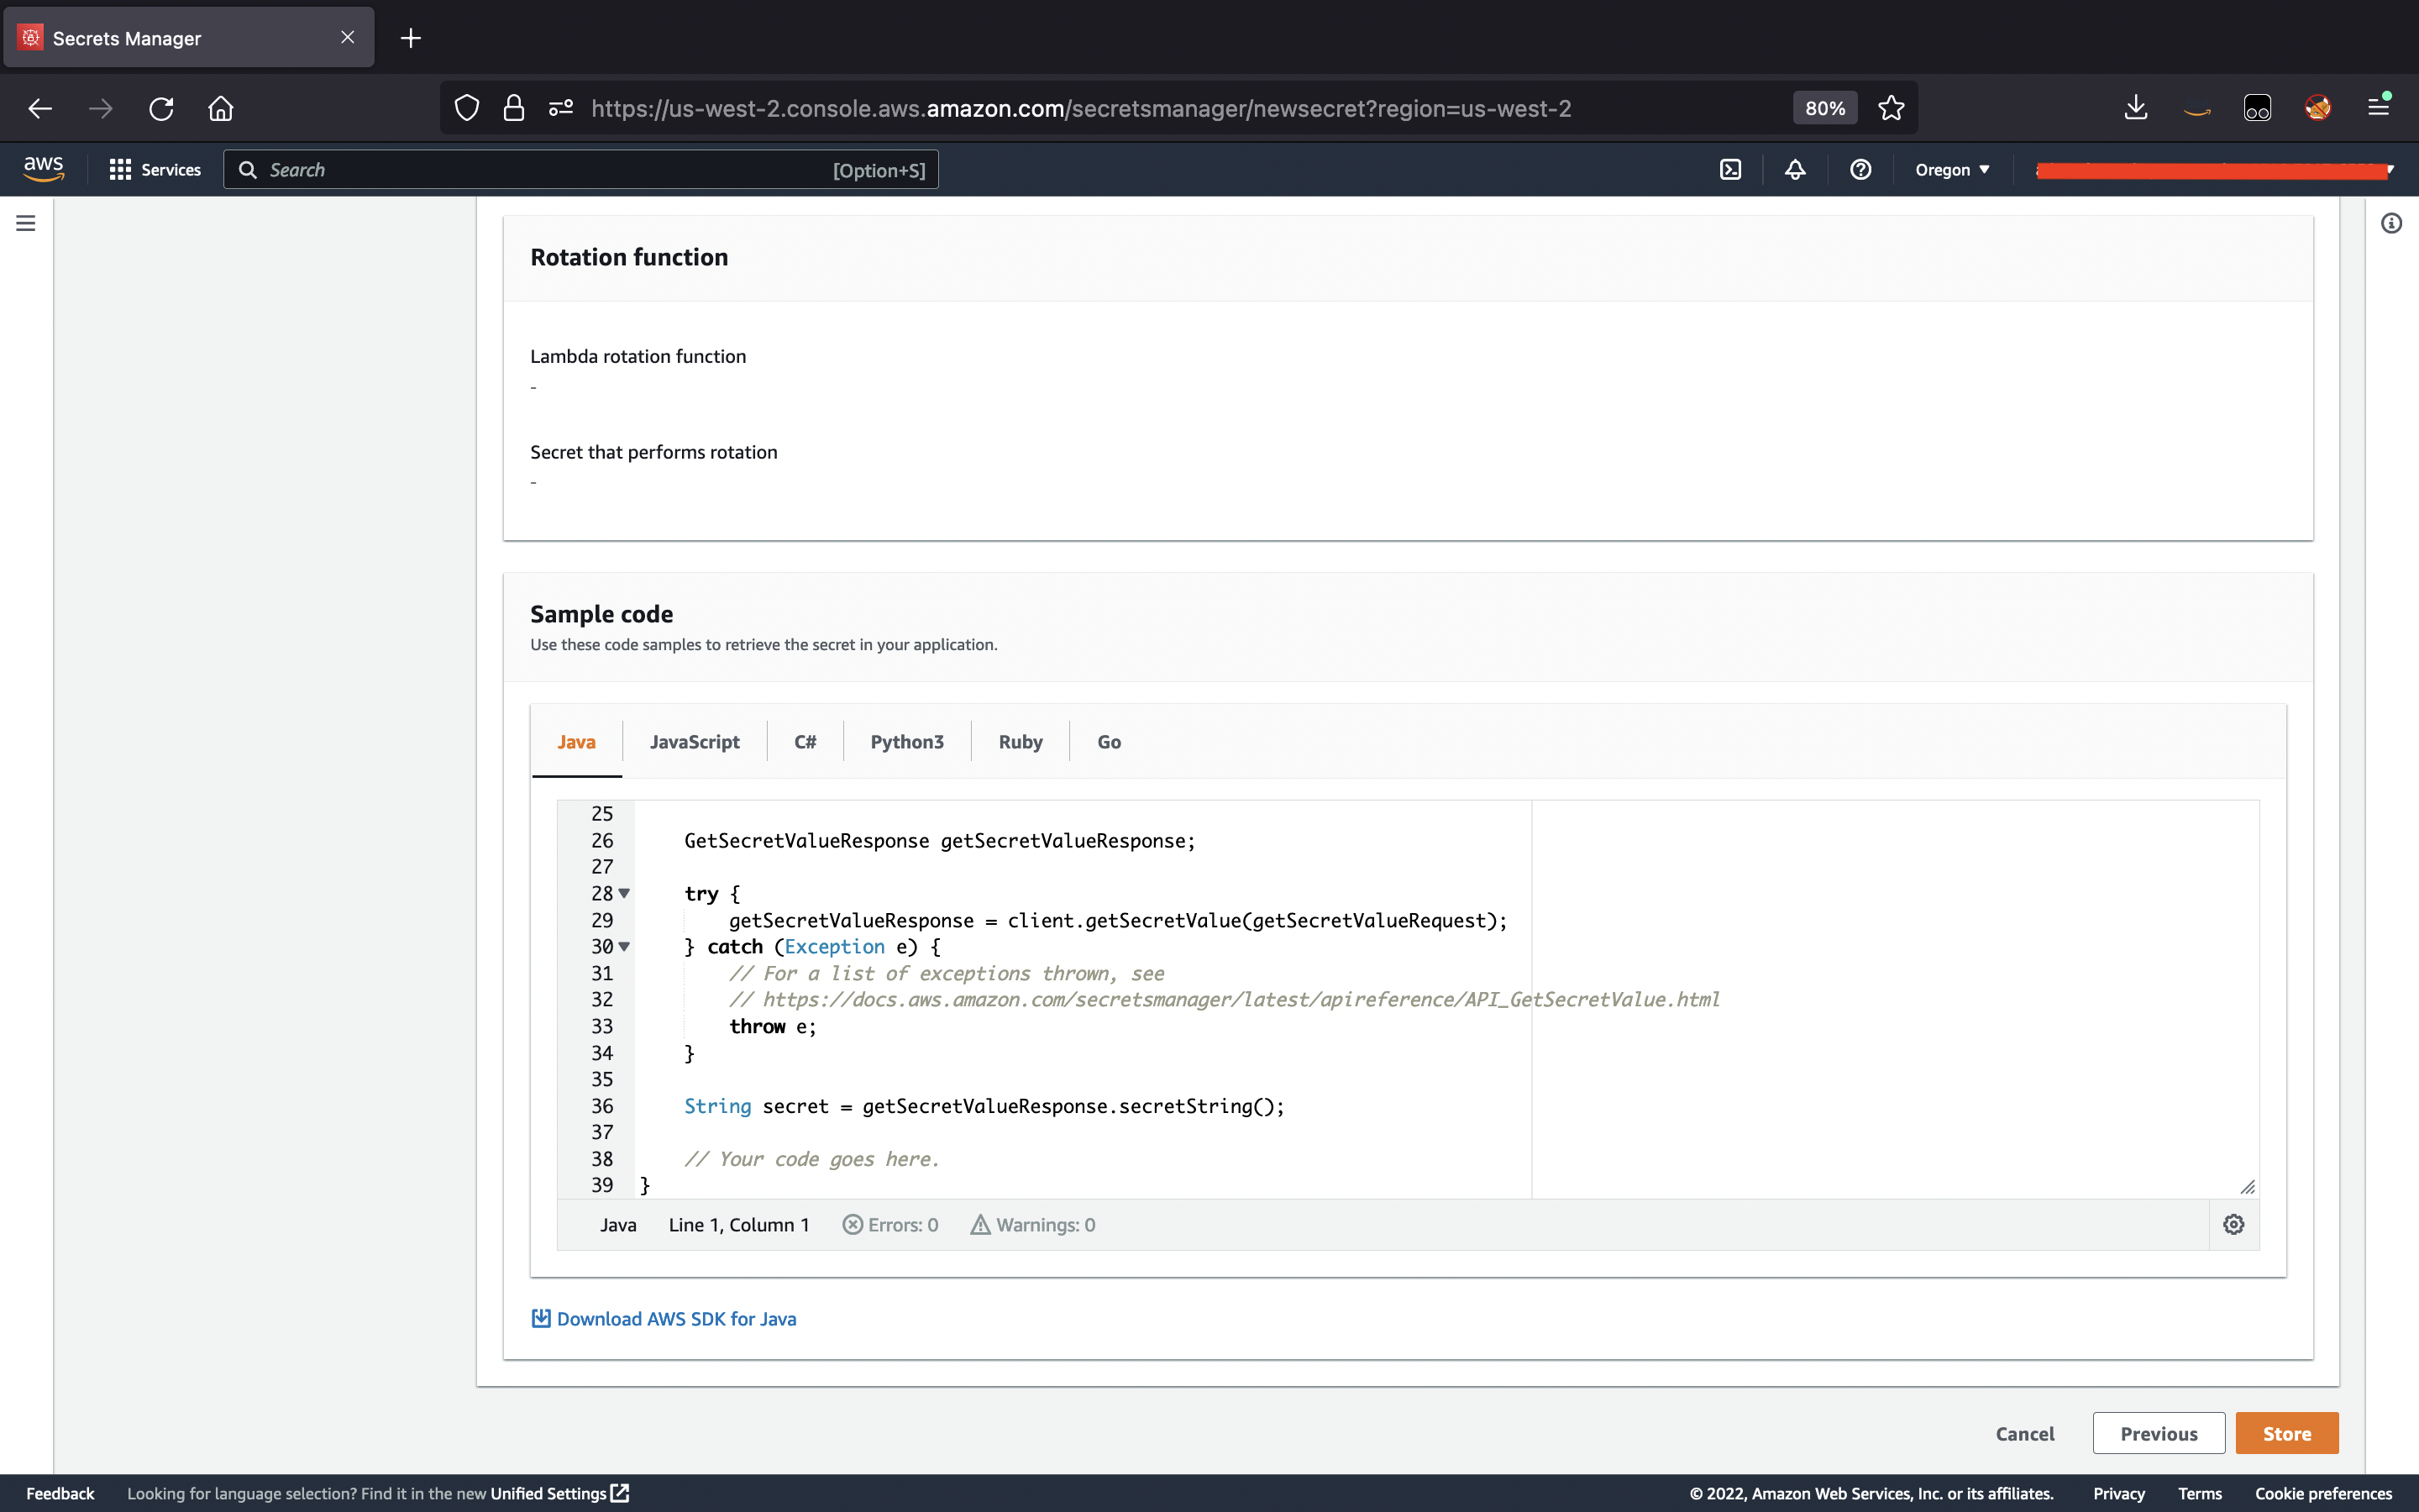
Task: Open the Privacy footer link
Action: point(2119,1493)
